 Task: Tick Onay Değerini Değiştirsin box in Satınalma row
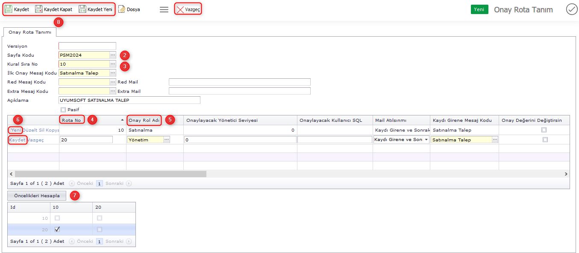tap(544, 130)
